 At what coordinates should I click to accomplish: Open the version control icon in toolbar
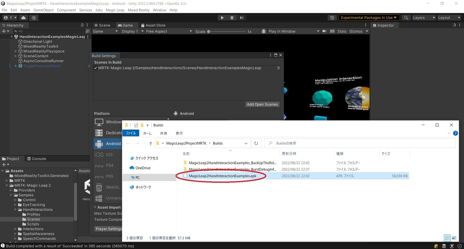coord(34,18)
